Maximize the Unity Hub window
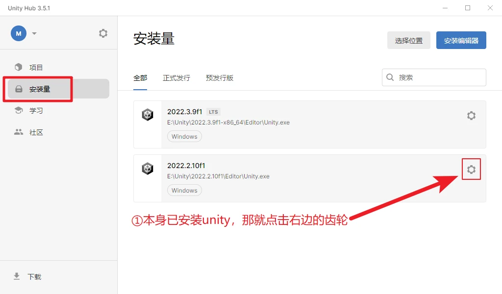Image resolution: width=502 pixels, height=294 pixels. coord(468,8)
